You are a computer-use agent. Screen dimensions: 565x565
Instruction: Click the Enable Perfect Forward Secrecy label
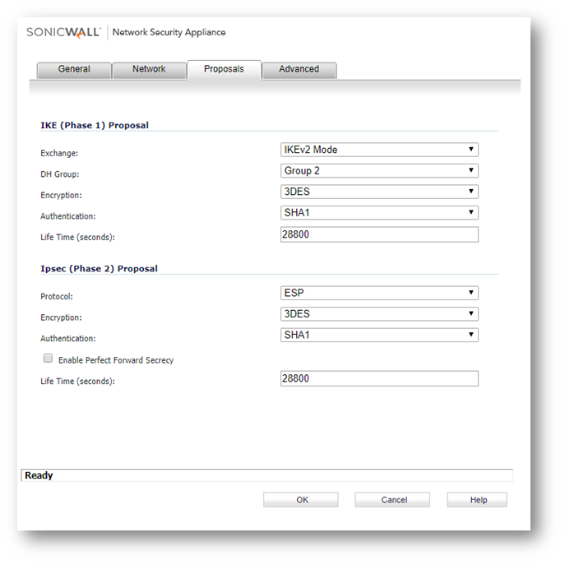116,360
